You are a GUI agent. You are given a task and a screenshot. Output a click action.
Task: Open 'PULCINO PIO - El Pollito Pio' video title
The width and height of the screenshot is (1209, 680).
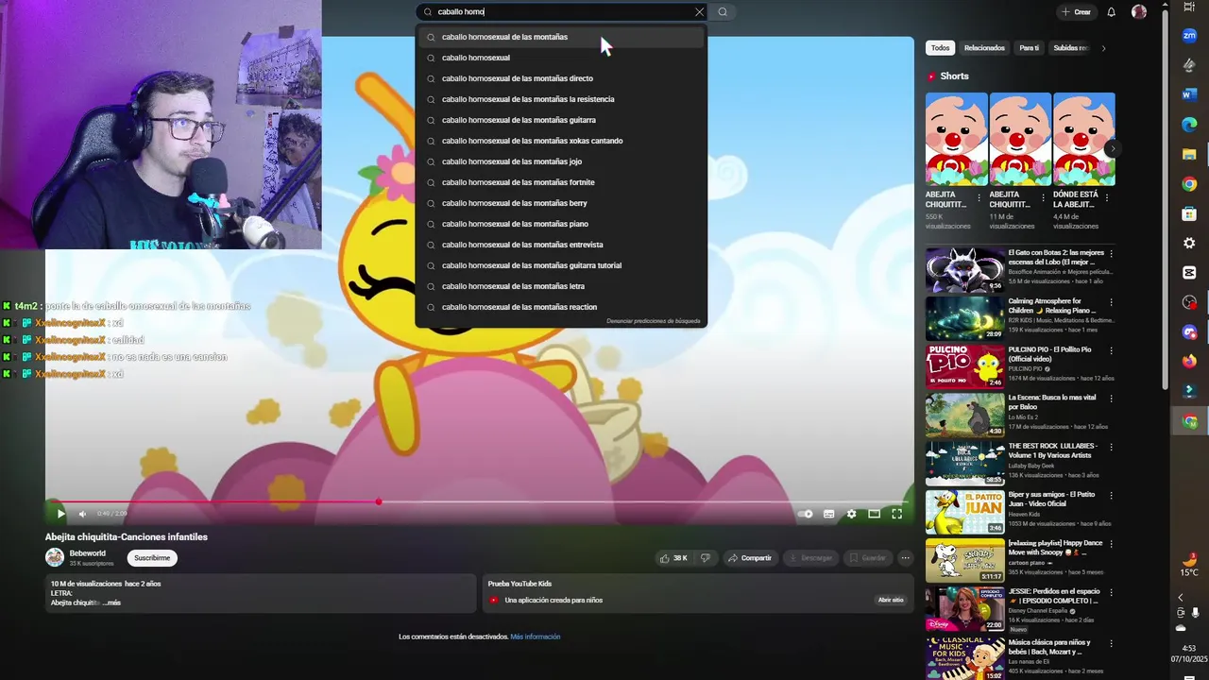point(1049,354)
